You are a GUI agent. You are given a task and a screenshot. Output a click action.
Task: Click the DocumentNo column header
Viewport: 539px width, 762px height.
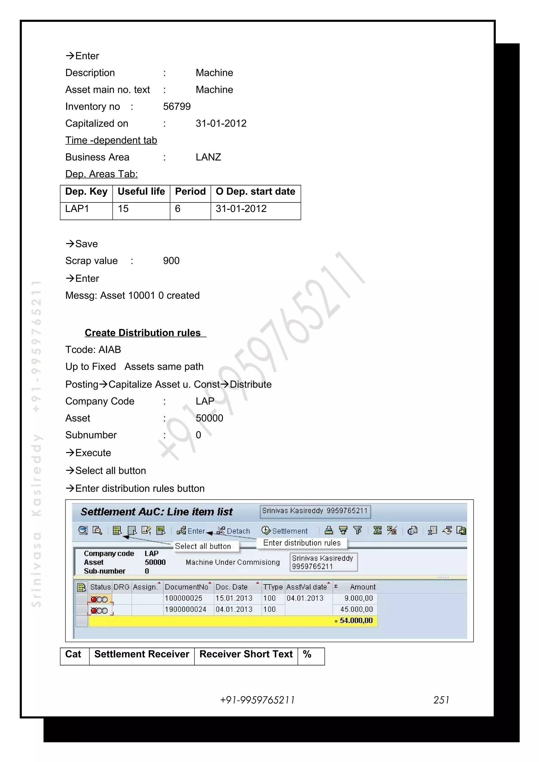click(186, 587)
